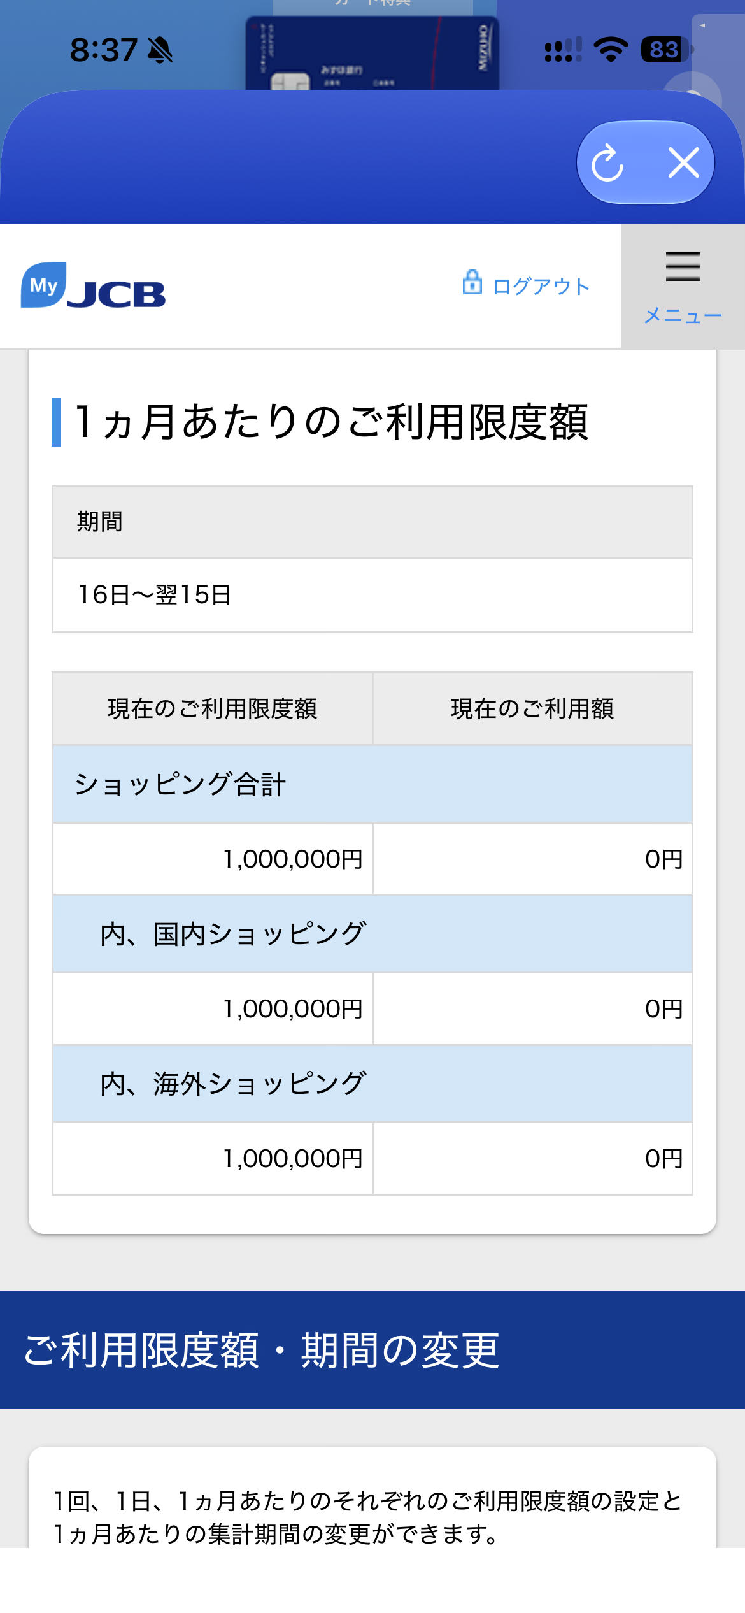Select the 現在のご利用額 column header
This screenshot has width=745, height=1613.
(532, 708)
